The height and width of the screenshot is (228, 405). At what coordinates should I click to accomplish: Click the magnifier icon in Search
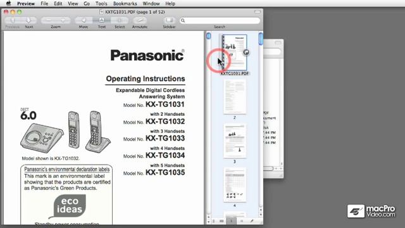[x=183, y=20]
